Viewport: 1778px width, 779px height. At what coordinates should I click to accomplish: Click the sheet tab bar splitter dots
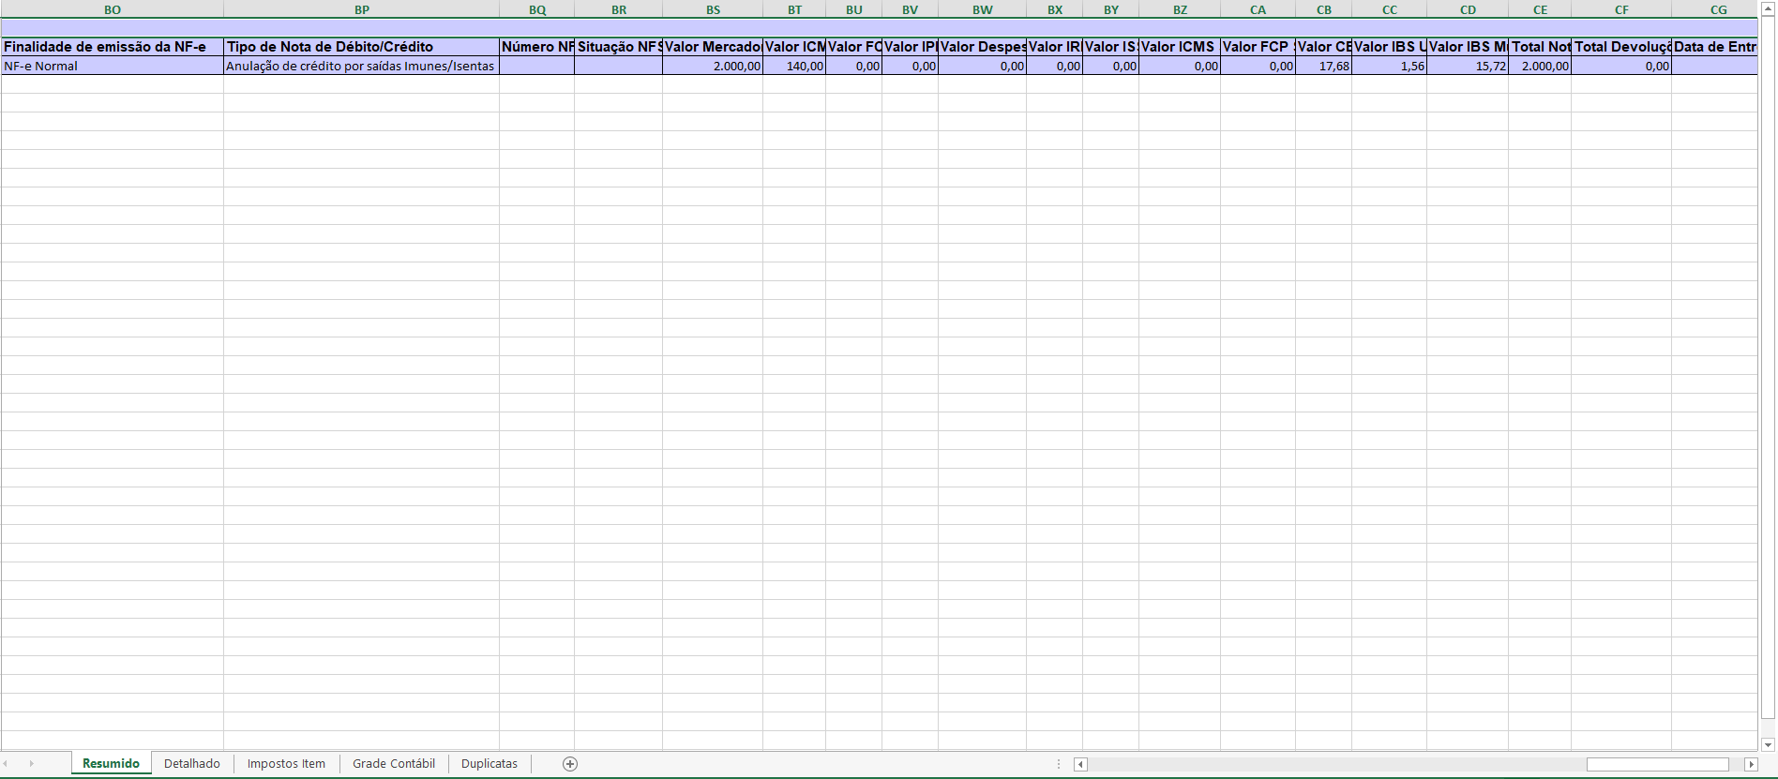point(1059,764)
